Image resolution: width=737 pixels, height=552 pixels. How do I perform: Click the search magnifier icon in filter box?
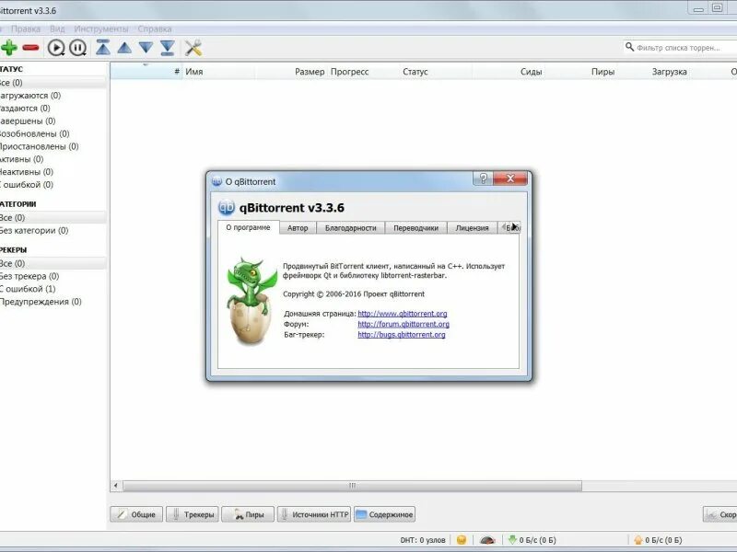point(629,47)
